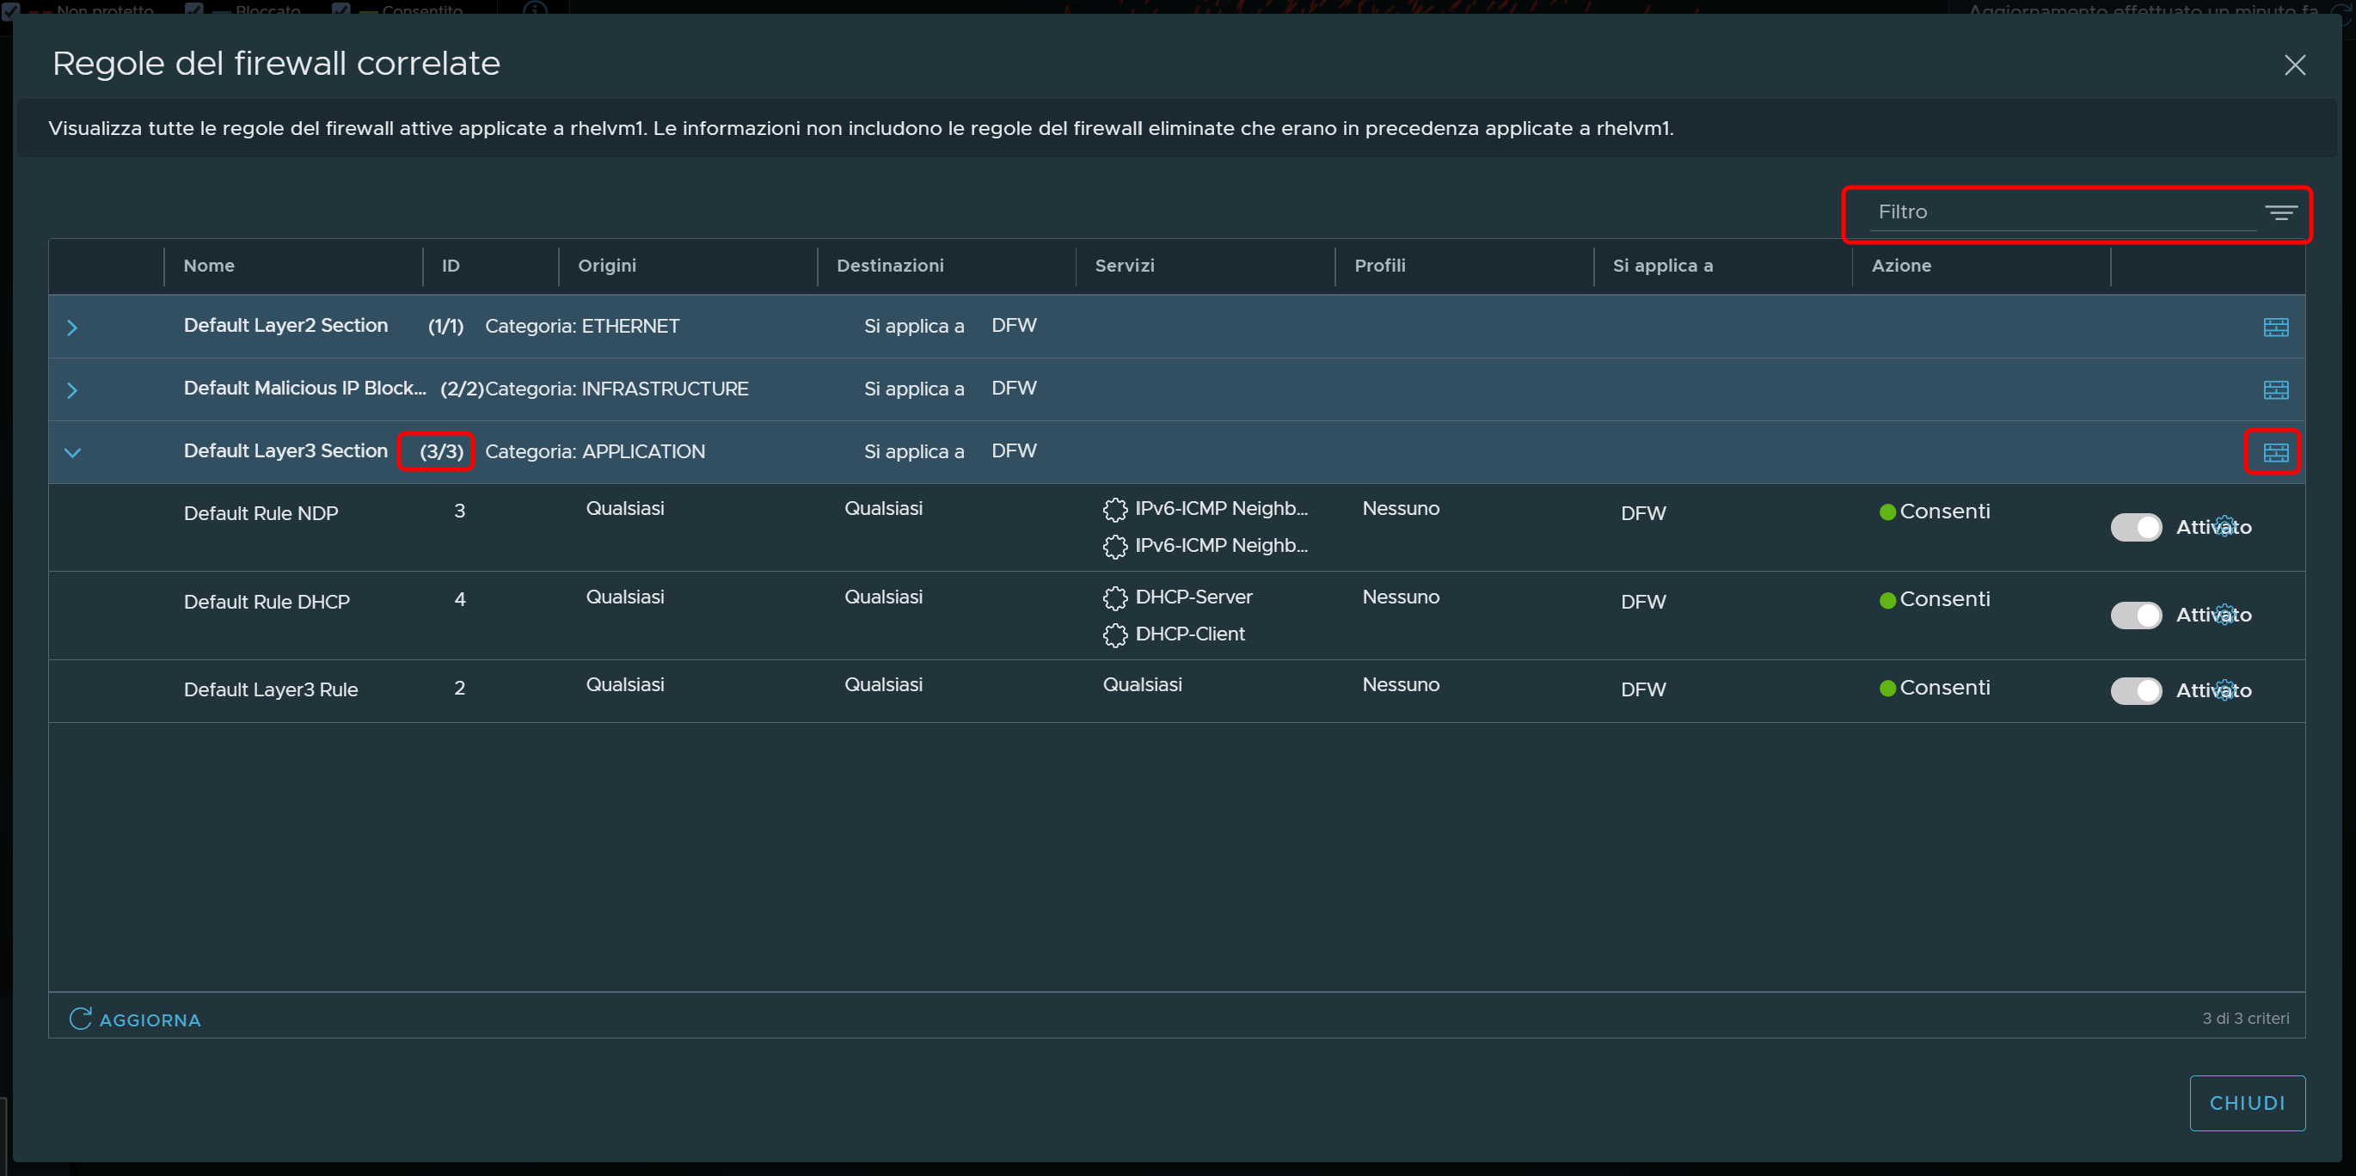The height and width of the screenshot is (1176, 2356).
Task: Open gear settings for Default Layer3 Rule
Action: 2225,690
